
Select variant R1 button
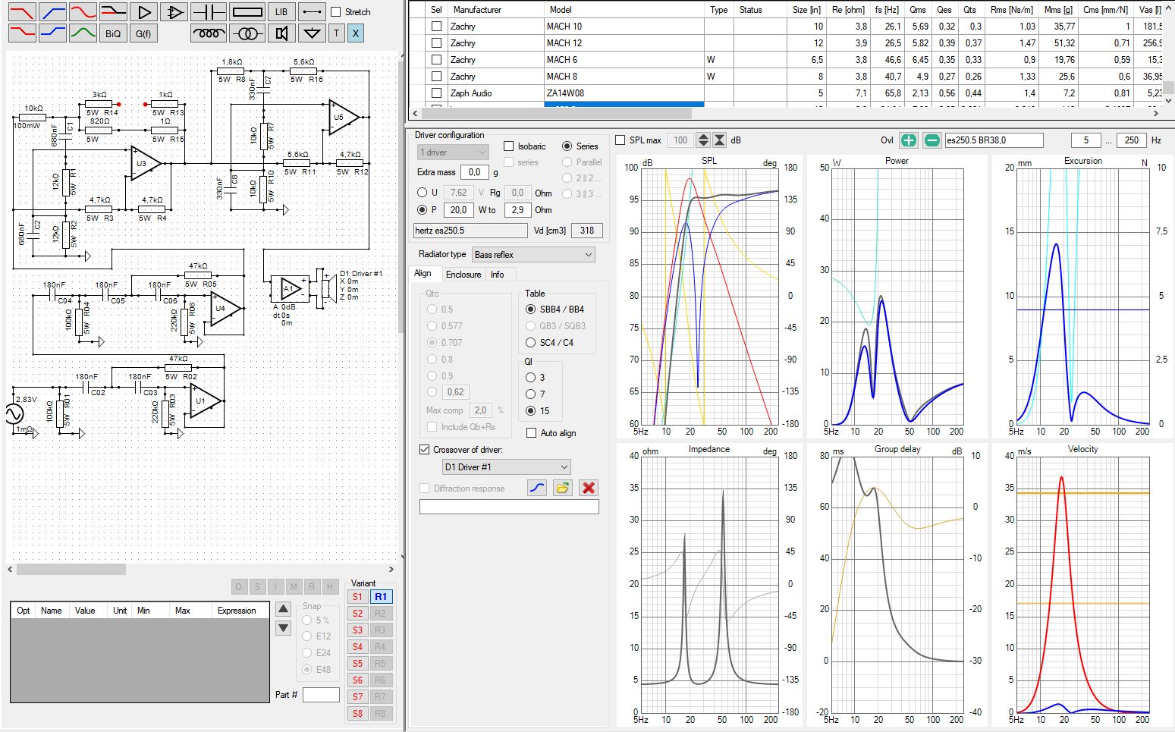point(381,597)
